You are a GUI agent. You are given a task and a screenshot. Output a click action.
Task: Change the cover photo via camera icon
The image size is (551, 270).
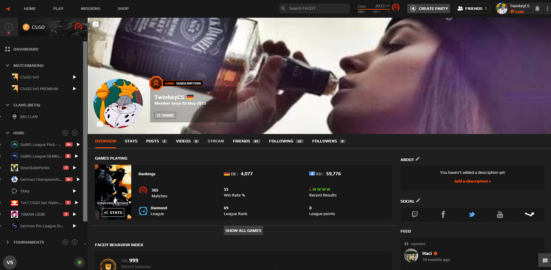96,24
